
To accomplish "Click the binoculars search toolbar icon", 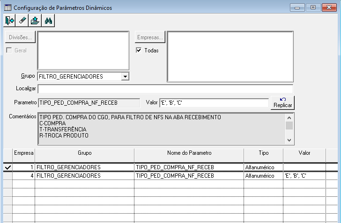I will [48, 21].
